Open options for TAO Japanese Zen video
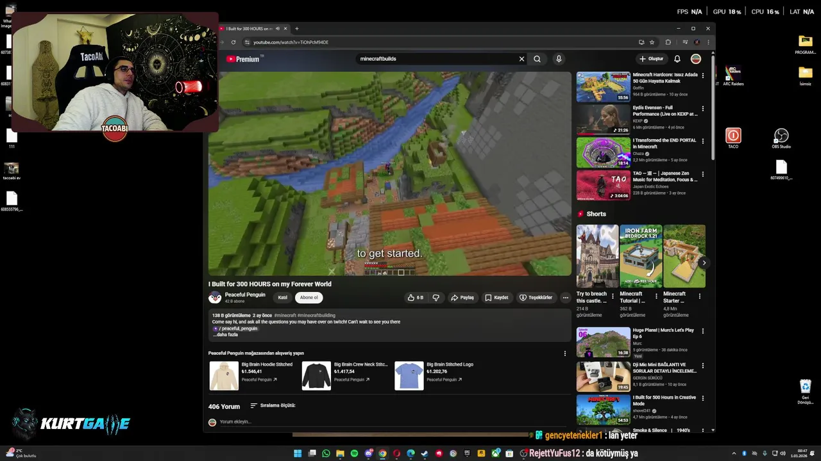Viewport: 821px width, 461px height. pyautogui.click(x=703, y=174)
